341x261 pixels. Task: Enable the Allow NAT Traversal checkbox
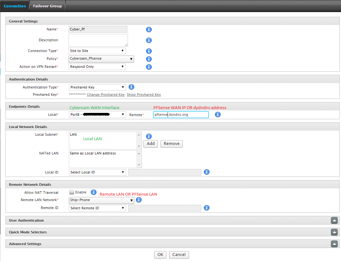pyautogui.click(x=71, y=192)
